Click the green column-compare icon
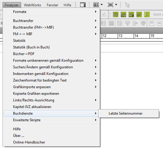163x150 pixels. (147, 14)
